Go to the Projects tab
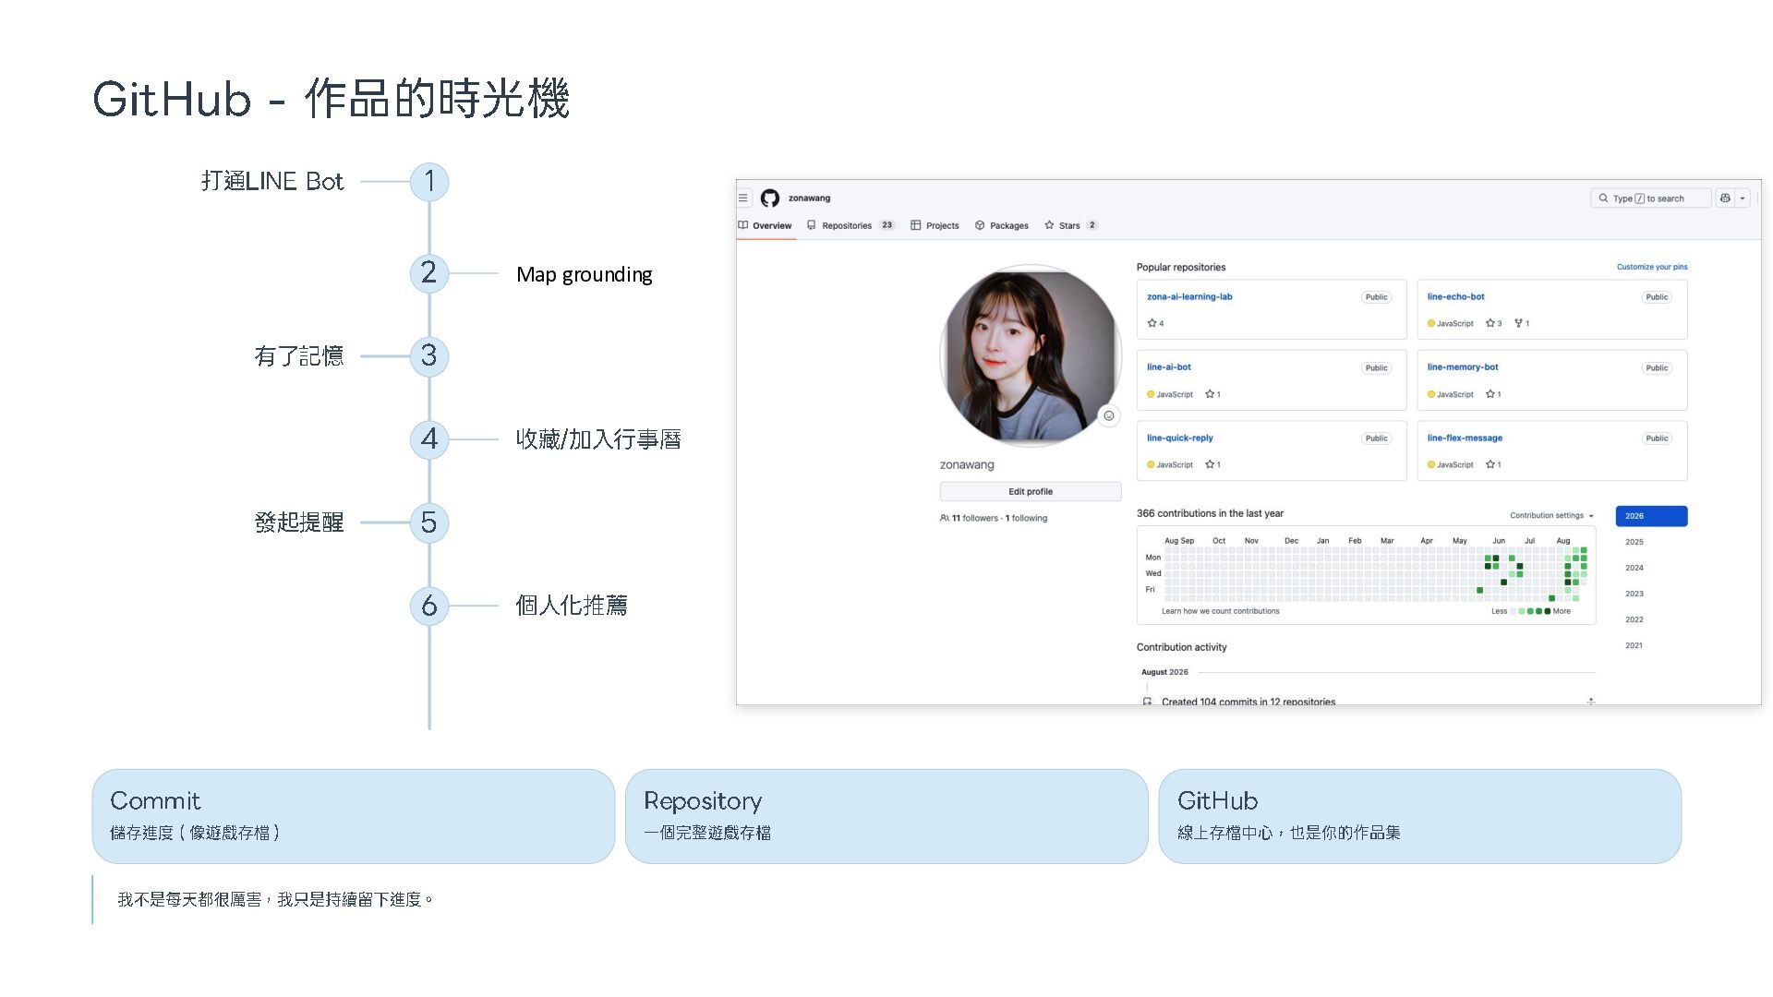 [x=935, y=225]
